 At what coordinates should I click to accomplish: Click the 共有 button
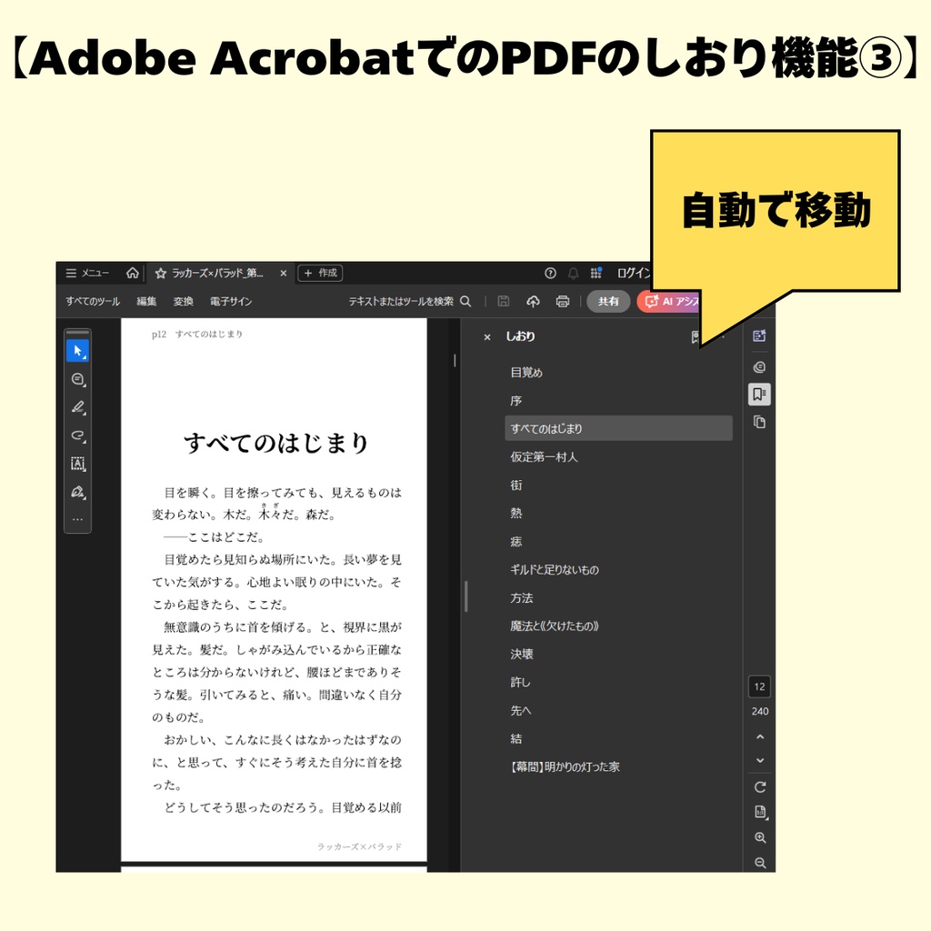pos(608,302)
